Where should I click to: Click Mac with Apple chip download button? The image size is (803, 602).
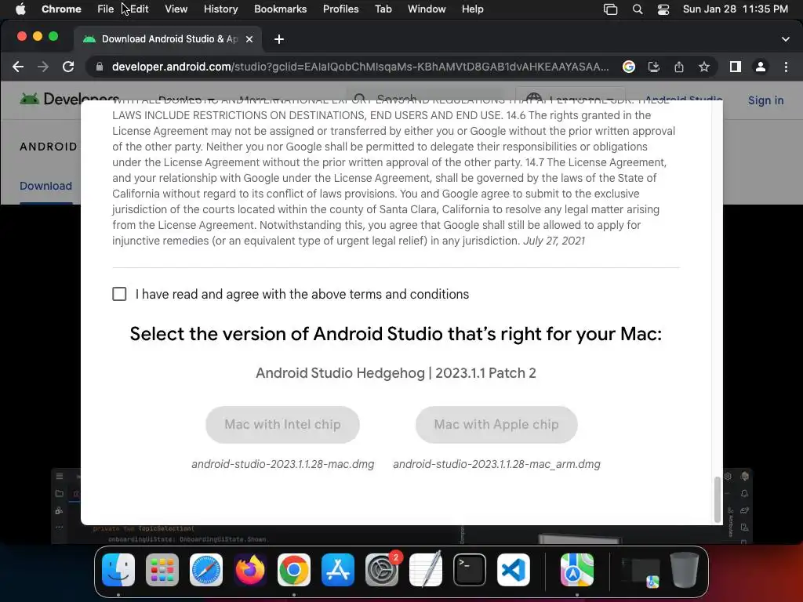[x=496, y=424]
